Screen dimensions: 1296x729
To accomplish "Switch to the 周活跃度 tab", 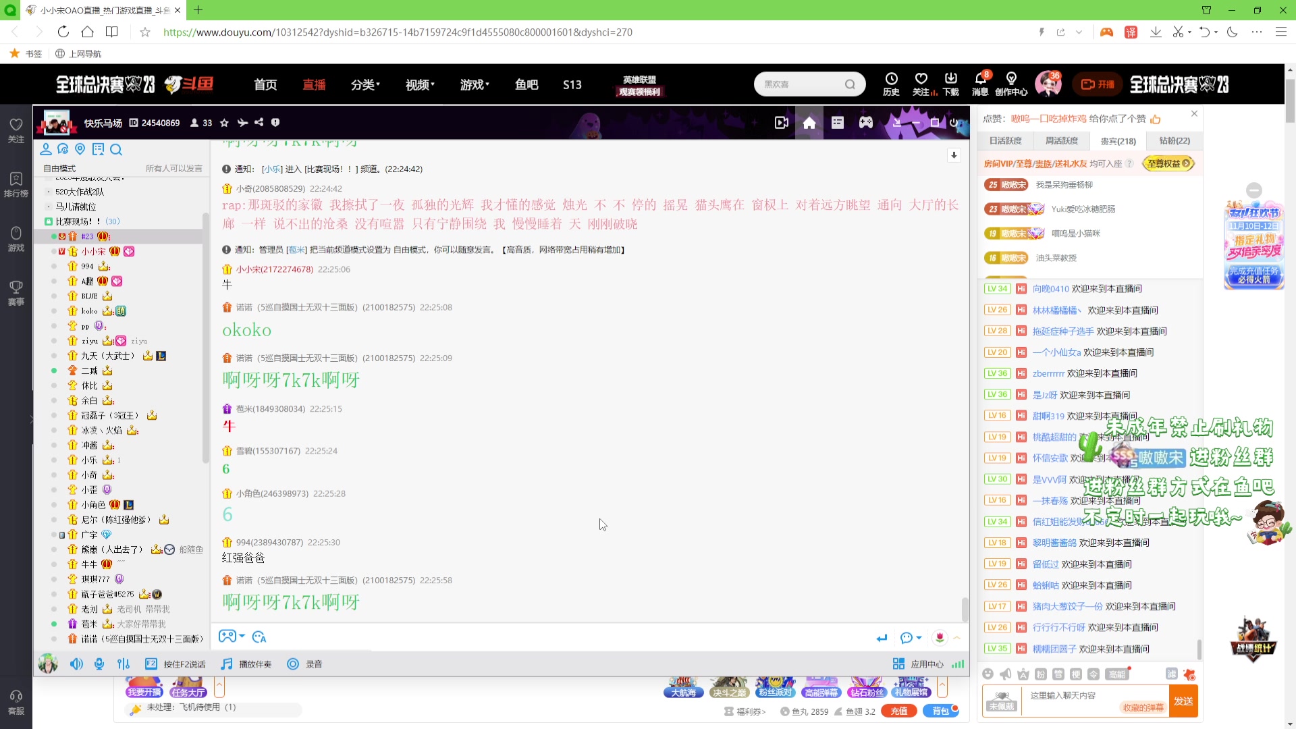I will (1062, 140).
